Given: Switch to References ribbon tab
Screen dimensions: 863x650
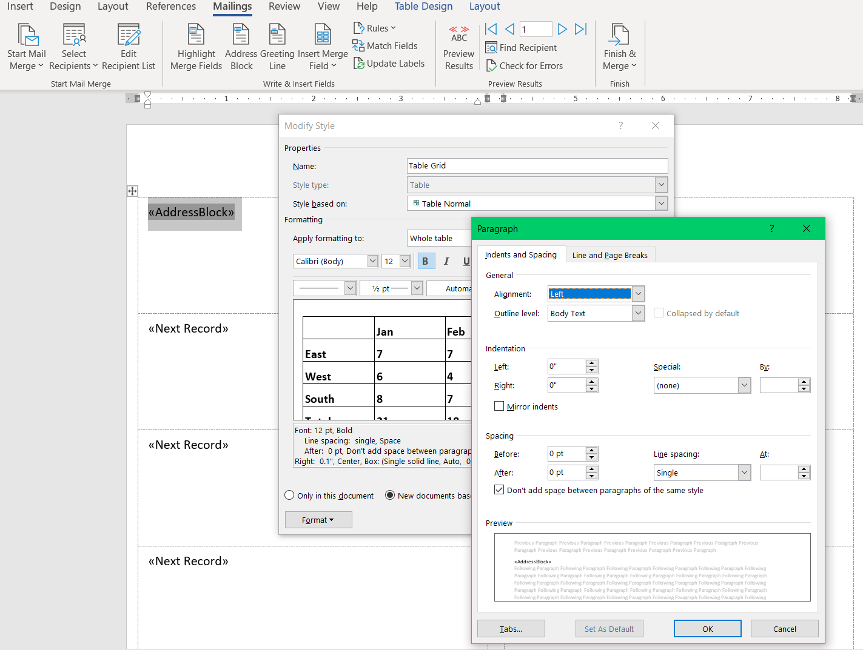Looking at the screenshot, I should coord(171,7).
